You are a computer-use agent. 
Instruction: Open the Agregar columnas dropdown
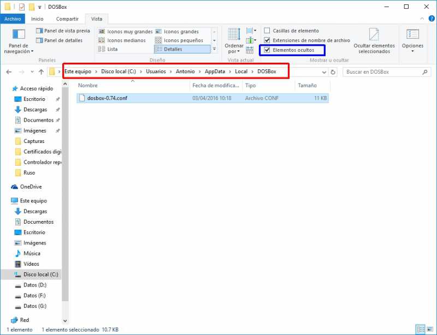pos(251,40)
